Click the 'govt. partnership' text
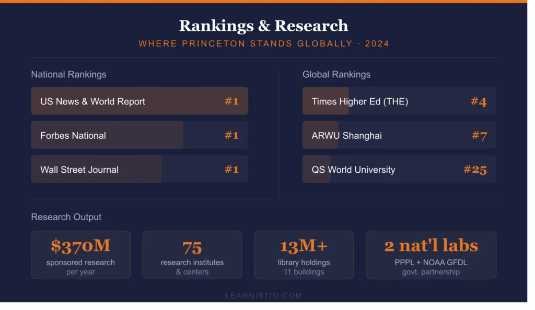 click(x=431, y=272)
